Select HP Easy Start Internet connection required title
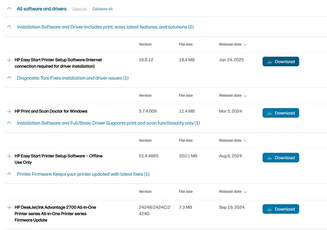Image resolution: width=327 pixels, height=230 pixels. tap(58, 63)
